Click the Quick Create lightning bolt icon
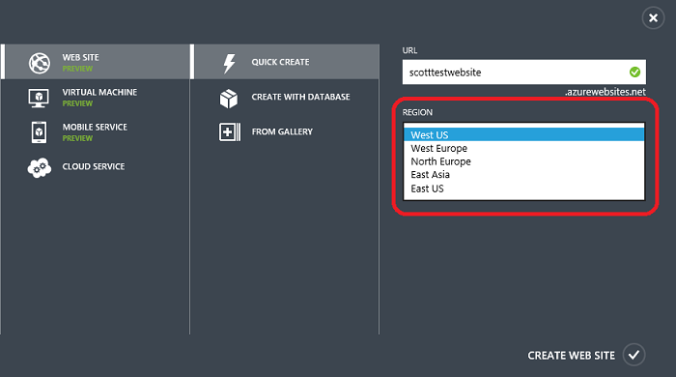This screenshot has width=676, height=377. click(229, 64)
